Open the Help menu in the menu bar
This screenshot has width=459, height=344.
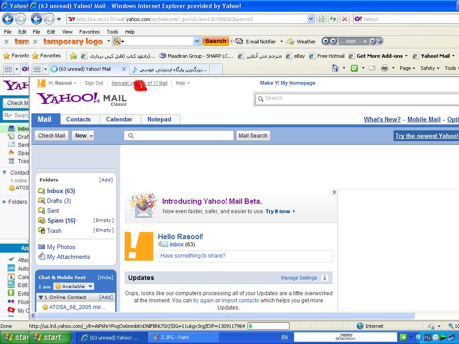(x=130, y=32)
